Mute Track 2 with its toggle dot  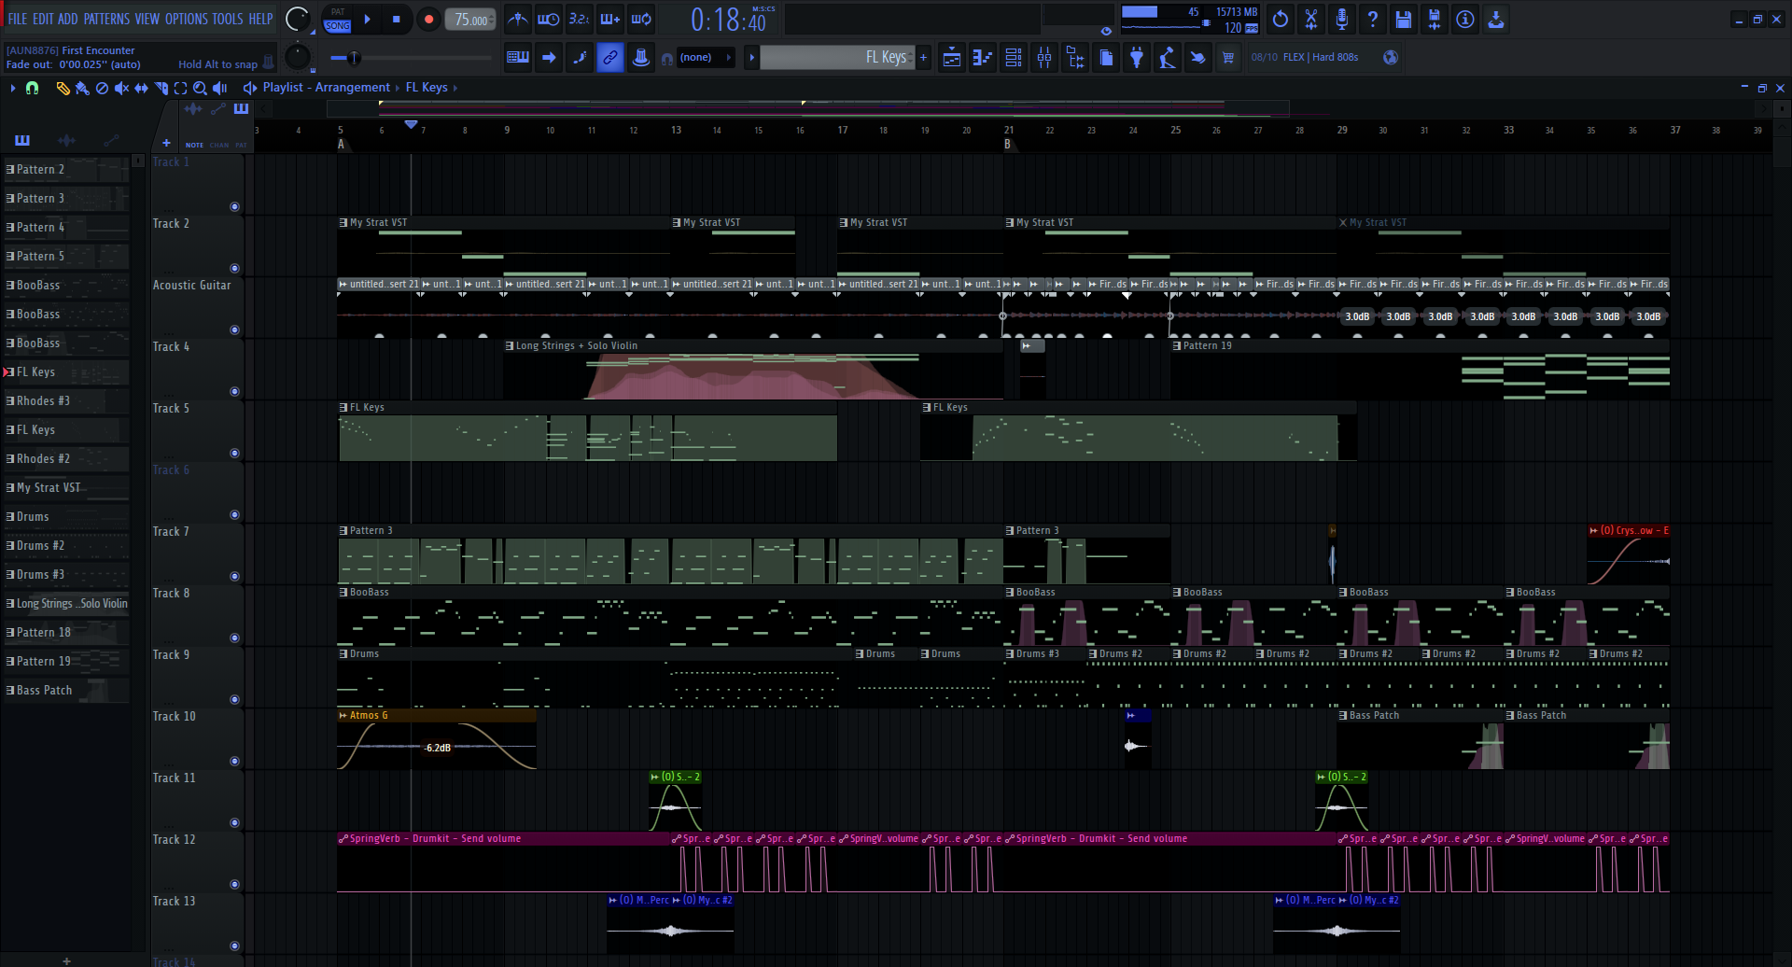point(234,269)
